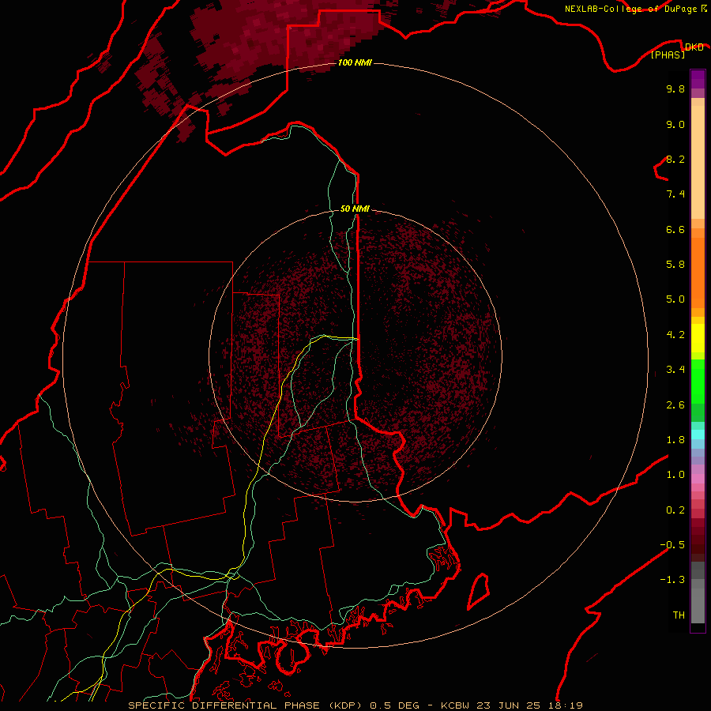Click the 9.8 scale value
711x711 pixels.
click(675, 88)
